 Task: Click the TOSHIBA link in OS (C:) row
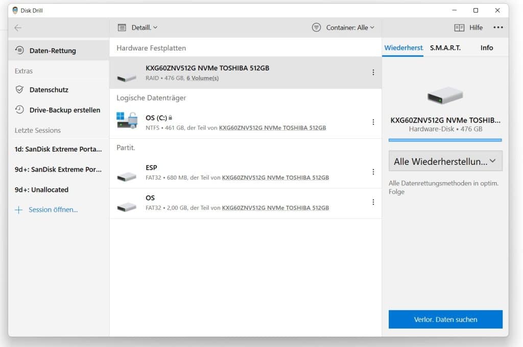pyautogui.click(x=272, y=128)
